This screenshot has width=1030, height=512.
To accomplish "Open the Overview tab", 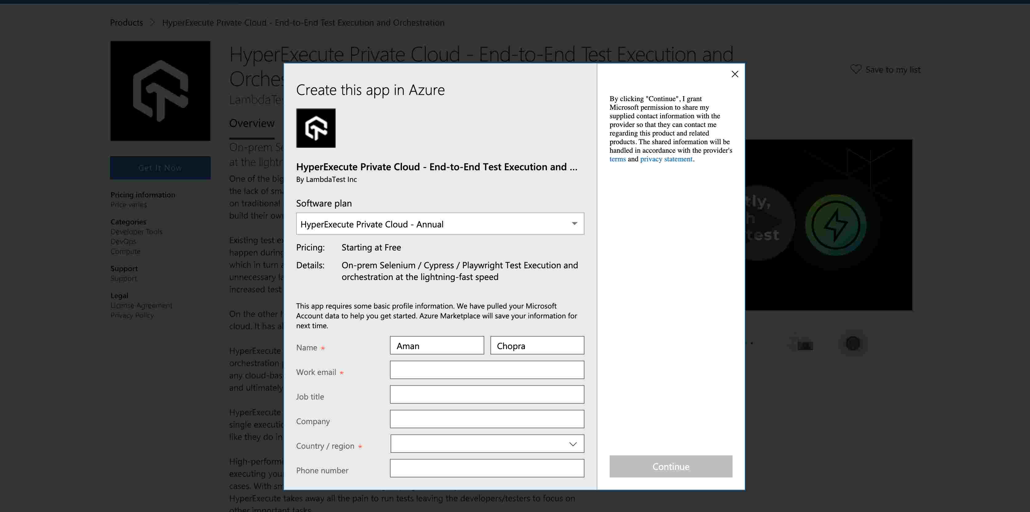I will coord(251,123).
